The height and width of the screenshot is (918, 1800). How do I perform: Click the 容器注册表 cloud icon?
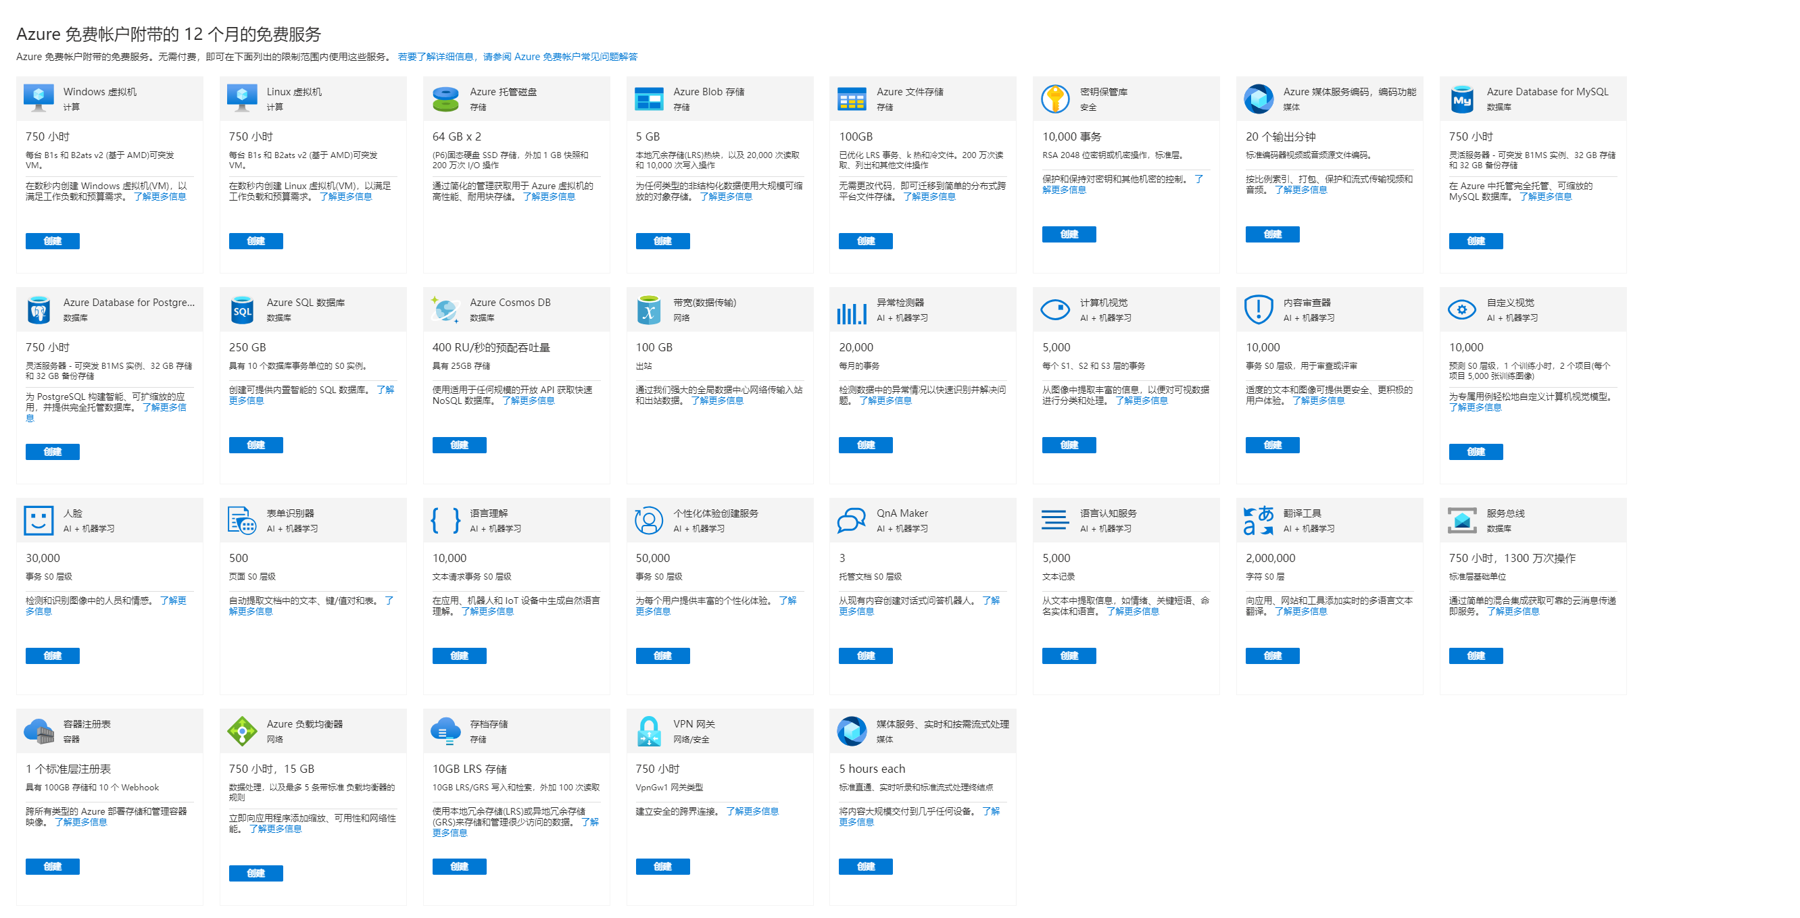coord(39,731)
